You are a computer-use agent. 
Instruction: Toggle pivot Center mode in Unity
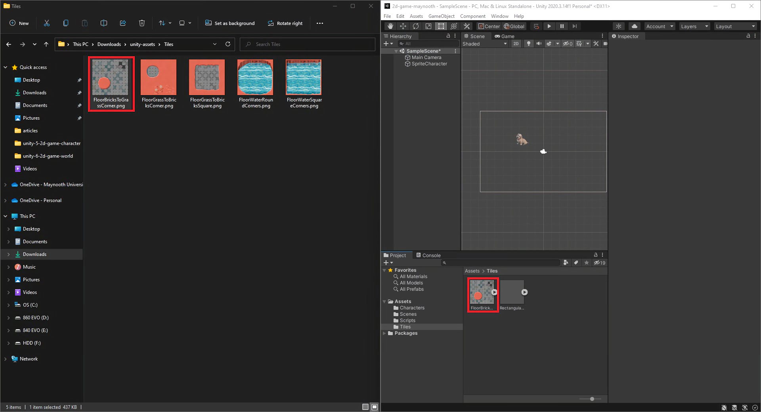[489, 26]
